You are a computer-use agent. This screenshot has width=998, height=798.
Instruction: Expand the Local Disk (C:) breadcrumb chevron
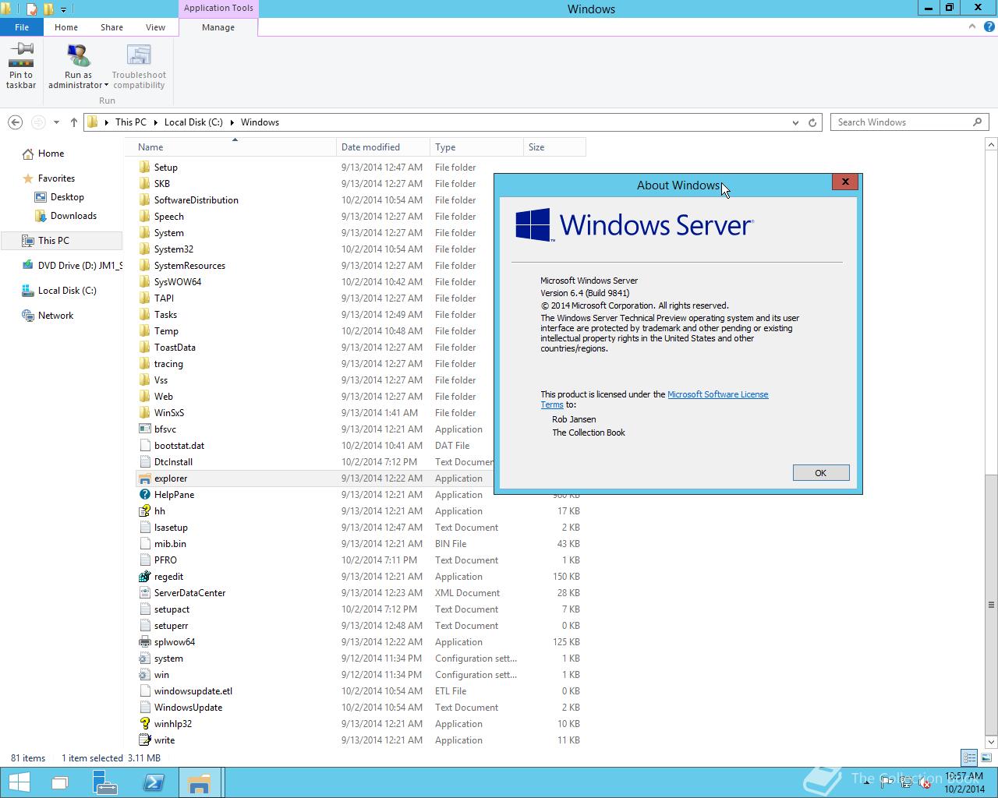pyautogui.click(x=232, y=122)
